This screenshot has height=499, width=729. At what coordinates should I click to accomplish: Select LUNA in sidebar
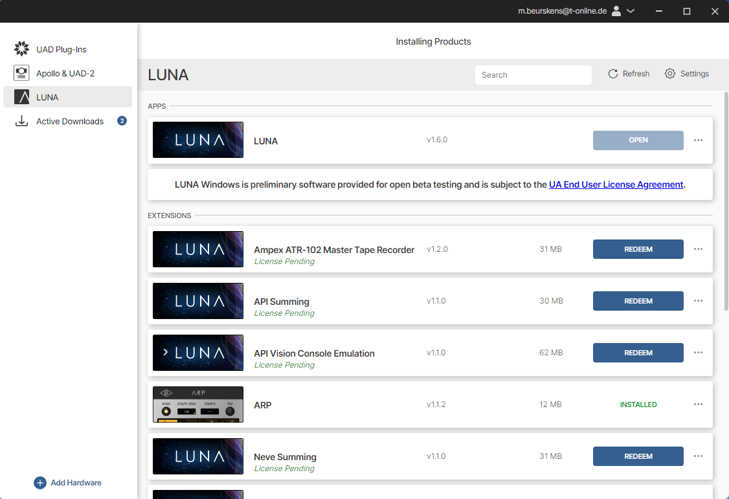pyautogui.click(x=67, y=96)
